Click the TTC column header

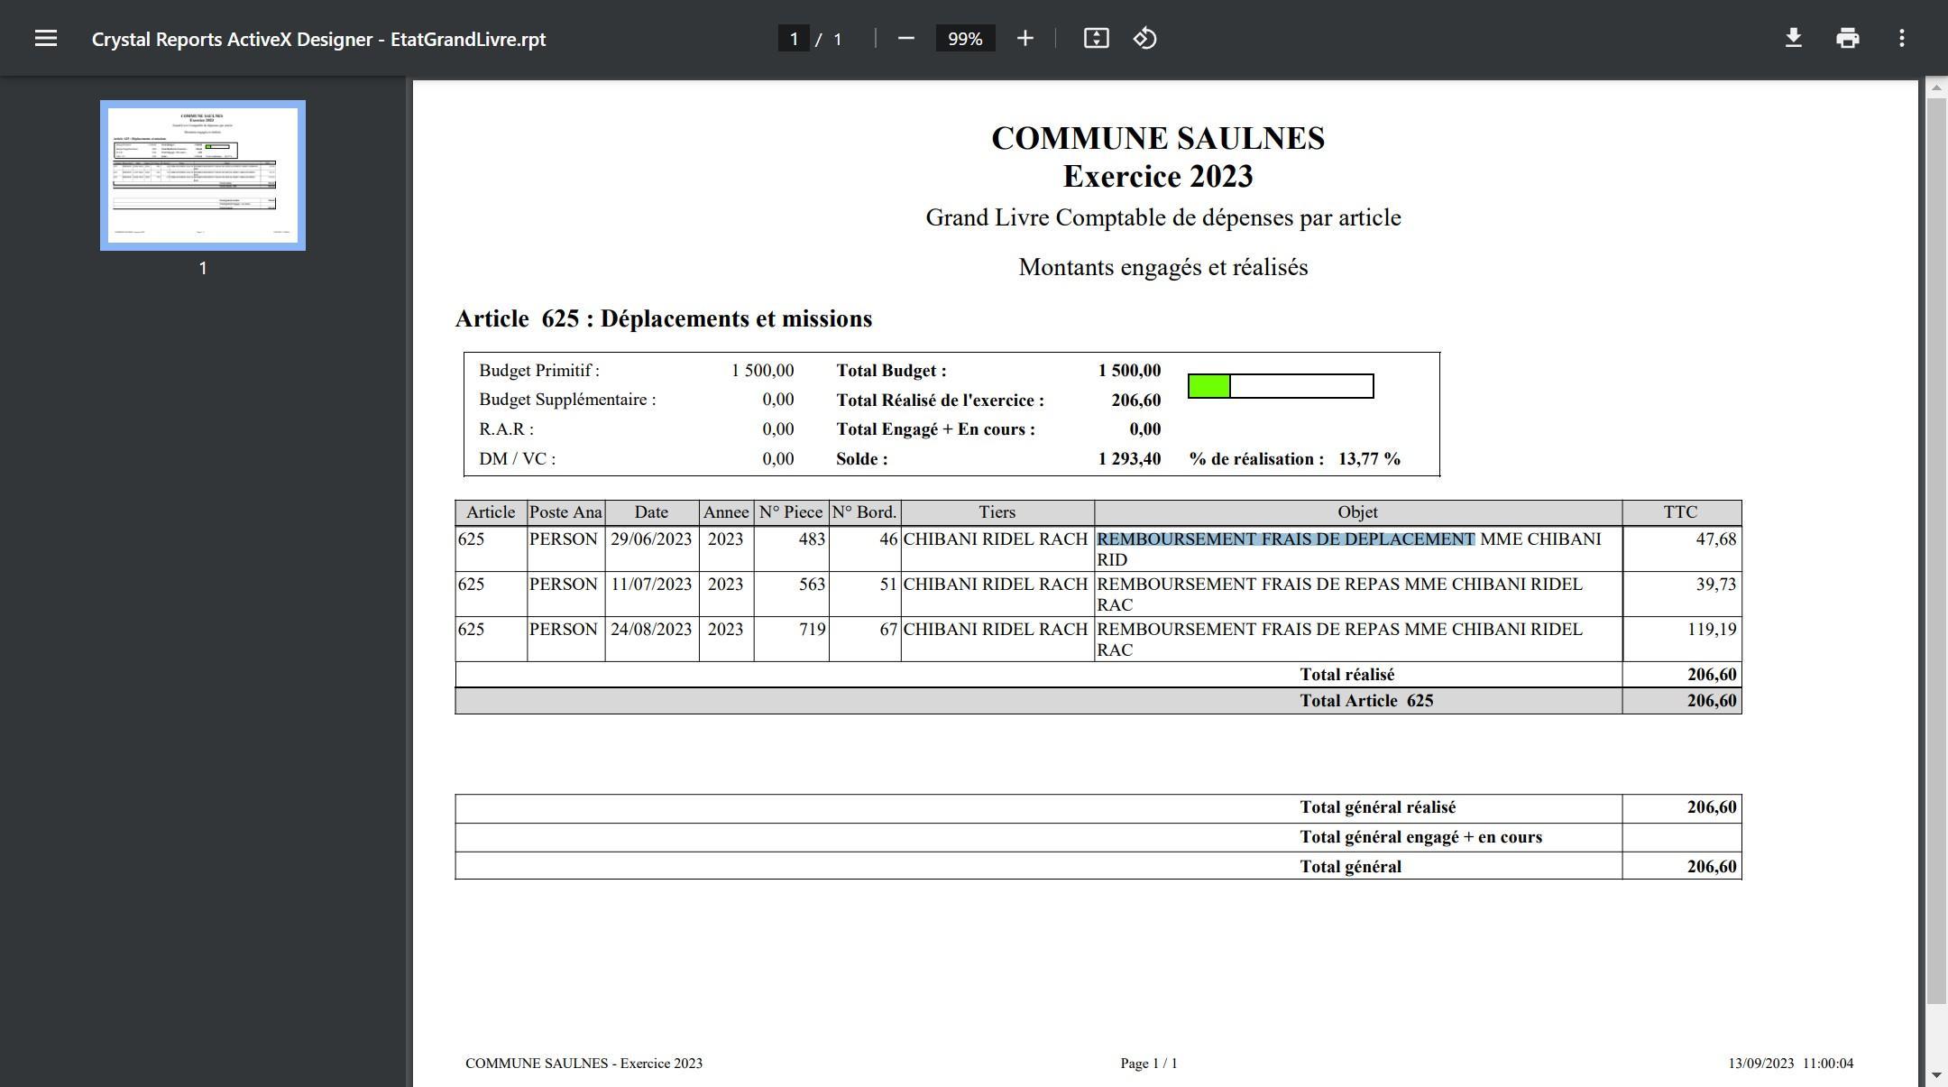click(1681, 512)
